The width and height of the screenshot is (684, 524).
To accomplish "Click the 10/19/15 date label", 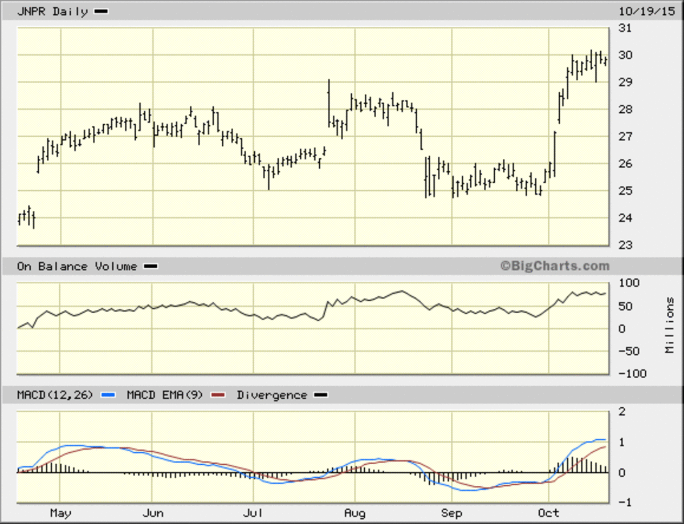I will [x=647, y=10].
